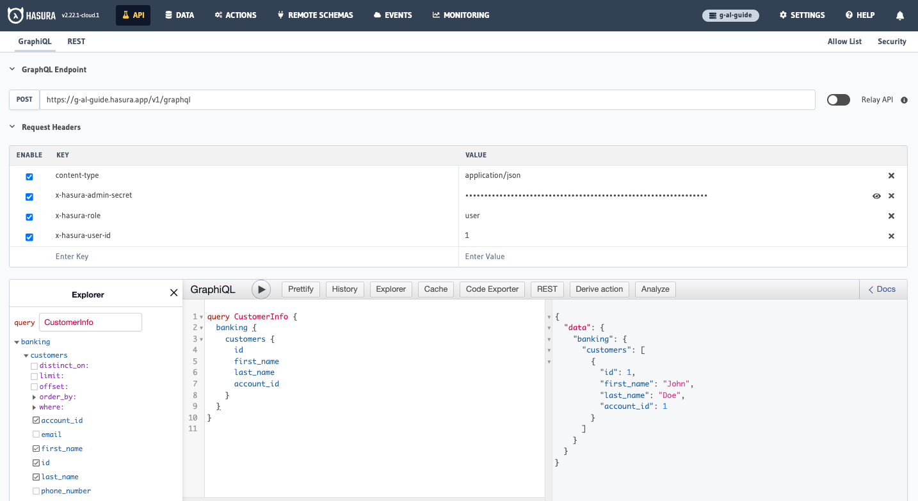
Task: Enable the Relay API toggle
Action: pyautogui.click(x=838, y=100)
